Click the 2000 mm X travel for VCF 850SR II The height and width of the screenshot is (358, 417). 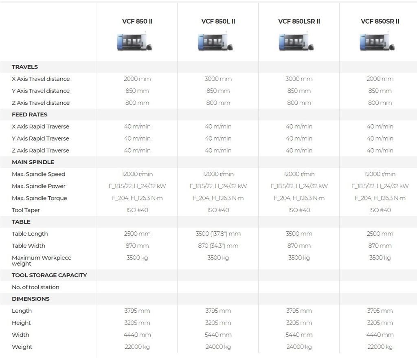pyautogui.click(x=380, y=79)
